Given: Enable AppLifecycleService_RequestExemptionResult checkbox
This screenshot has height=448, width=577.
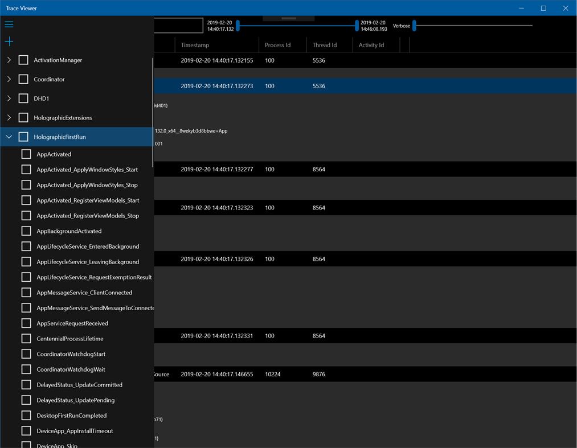Looking at the screenshot, I should [26, 277].
